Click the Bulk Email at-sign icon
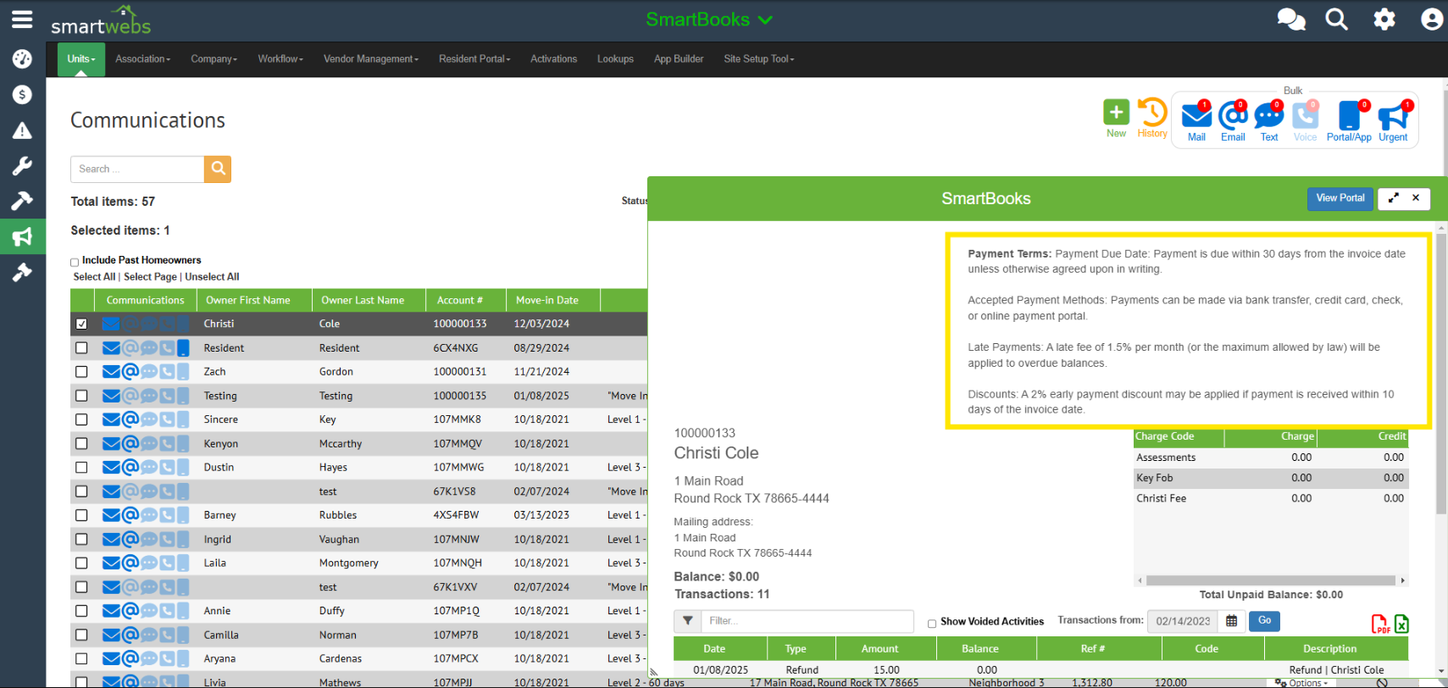1448x688 pixels. (1233, 116)
